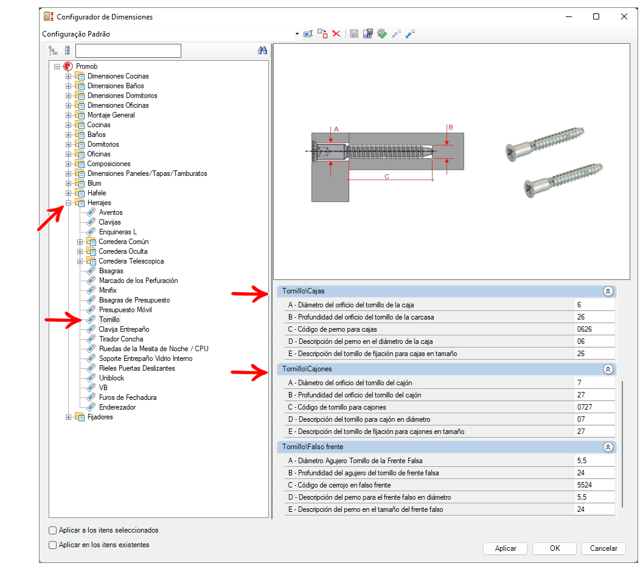Expand the Corredera Telescopica node

80,261
